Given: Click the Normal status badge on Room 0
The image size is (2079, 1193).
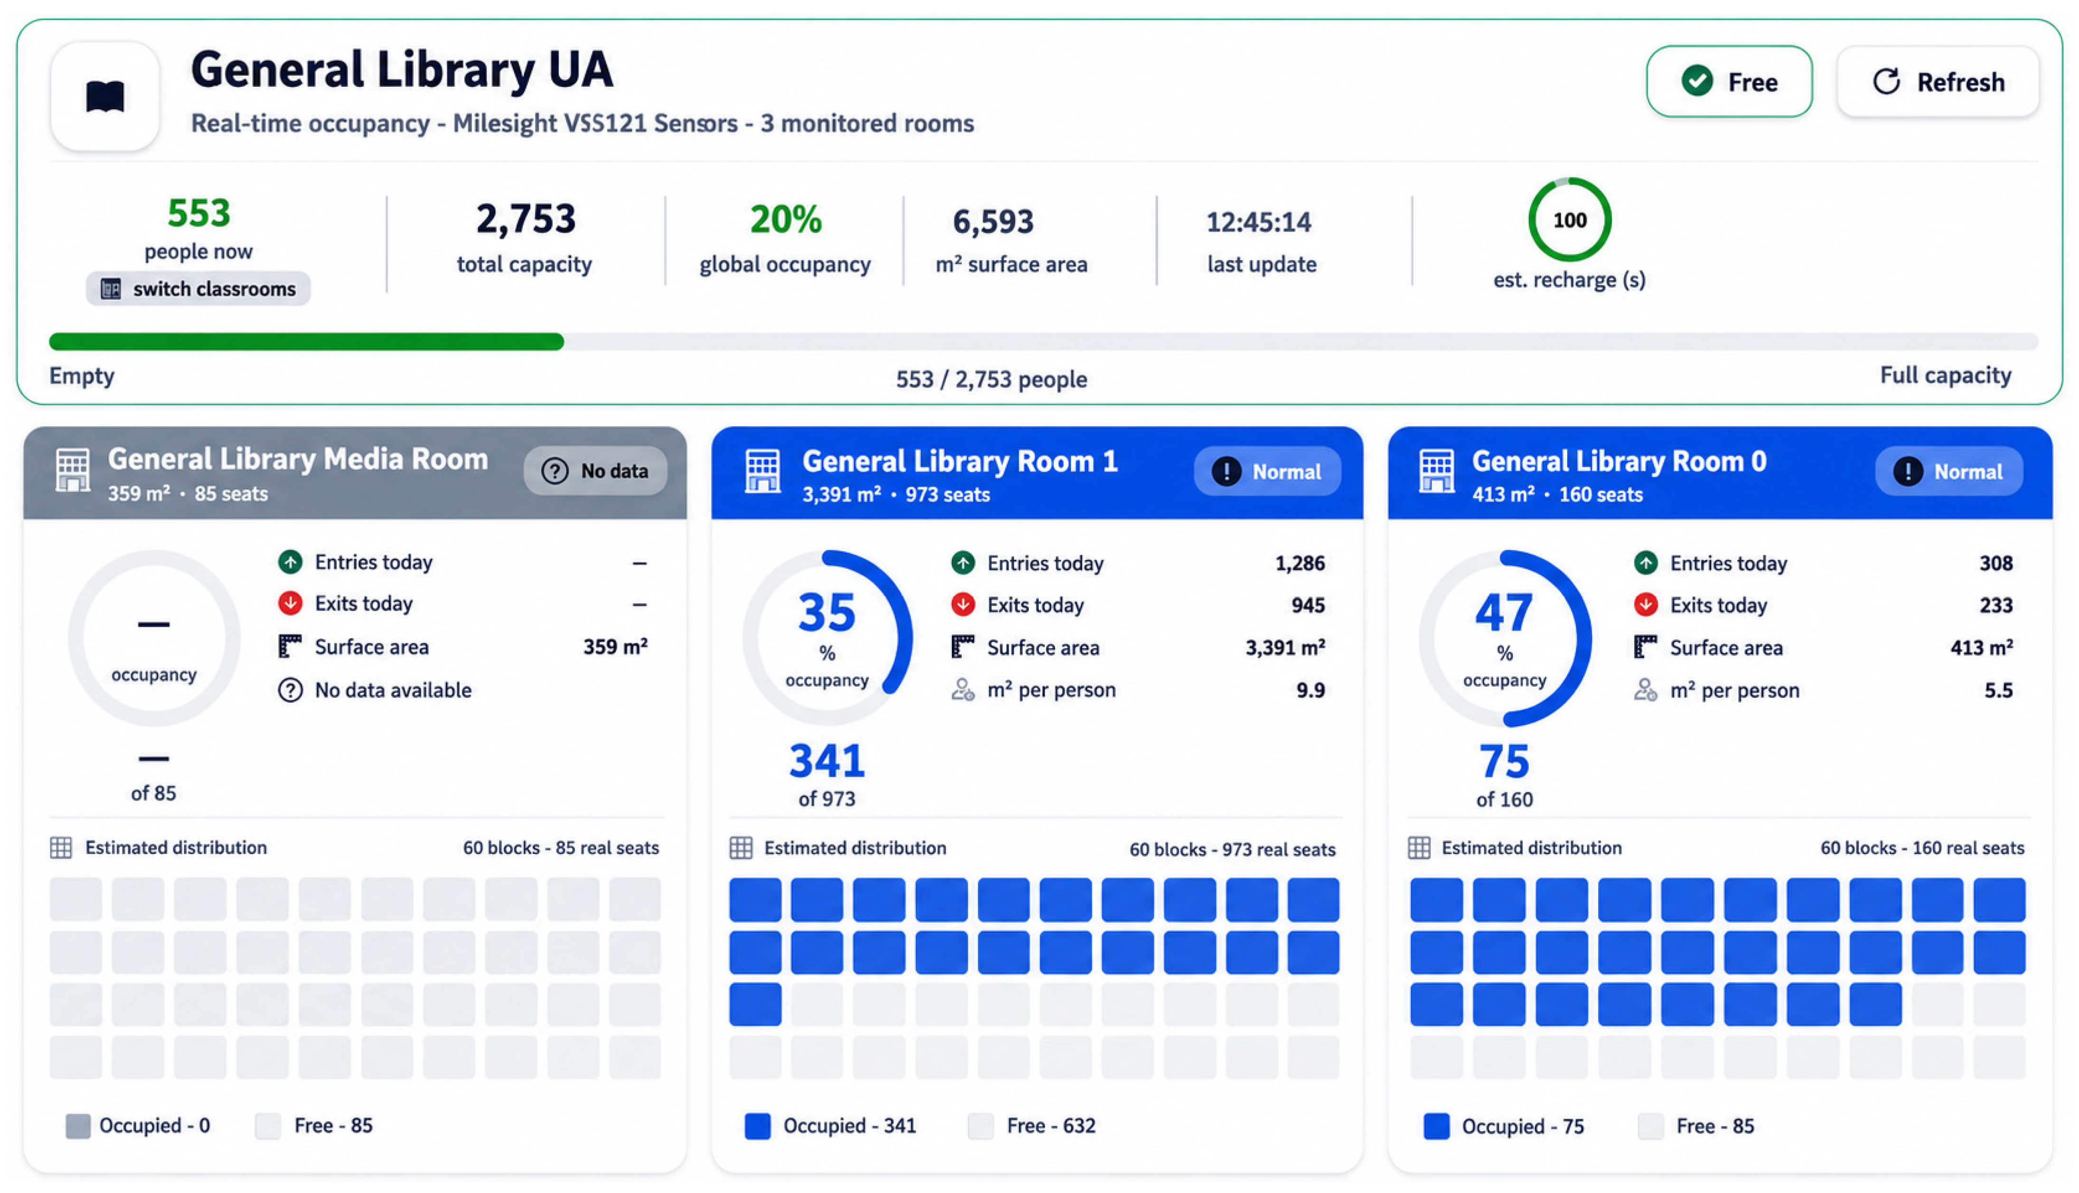Looking at the screenshot, I should (1949, 471).
